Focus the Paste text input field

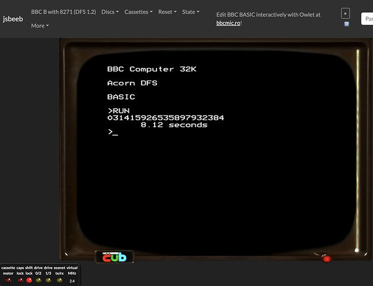(x=367, y=19)
